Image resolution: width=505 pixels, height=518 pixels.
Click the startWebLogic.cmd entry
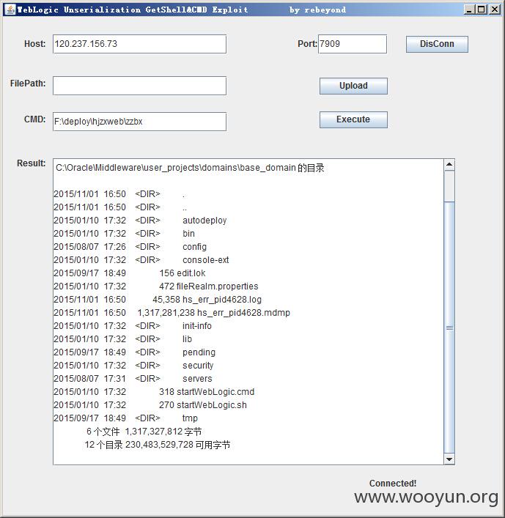tap(154, 392)
